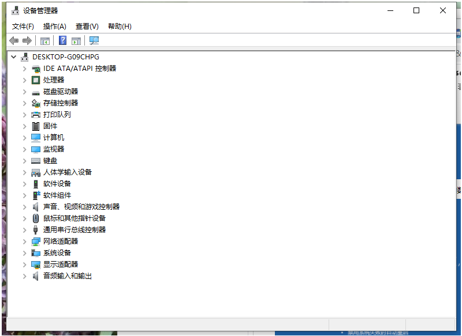Screen dimensions: 462x336
Task: Select the 打印队列 label
Action: [x=57, y=115]
